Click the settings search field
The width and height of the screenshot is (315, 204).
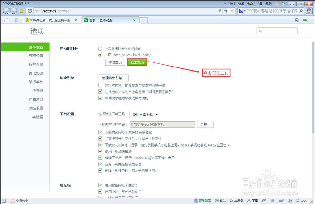tap(277, 31)
